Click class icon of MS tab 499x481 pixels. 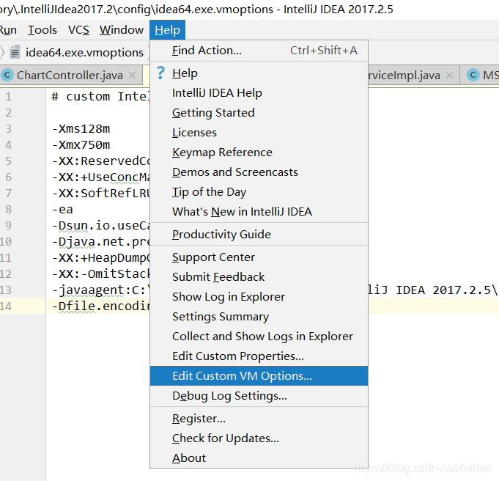coord(473,76)
